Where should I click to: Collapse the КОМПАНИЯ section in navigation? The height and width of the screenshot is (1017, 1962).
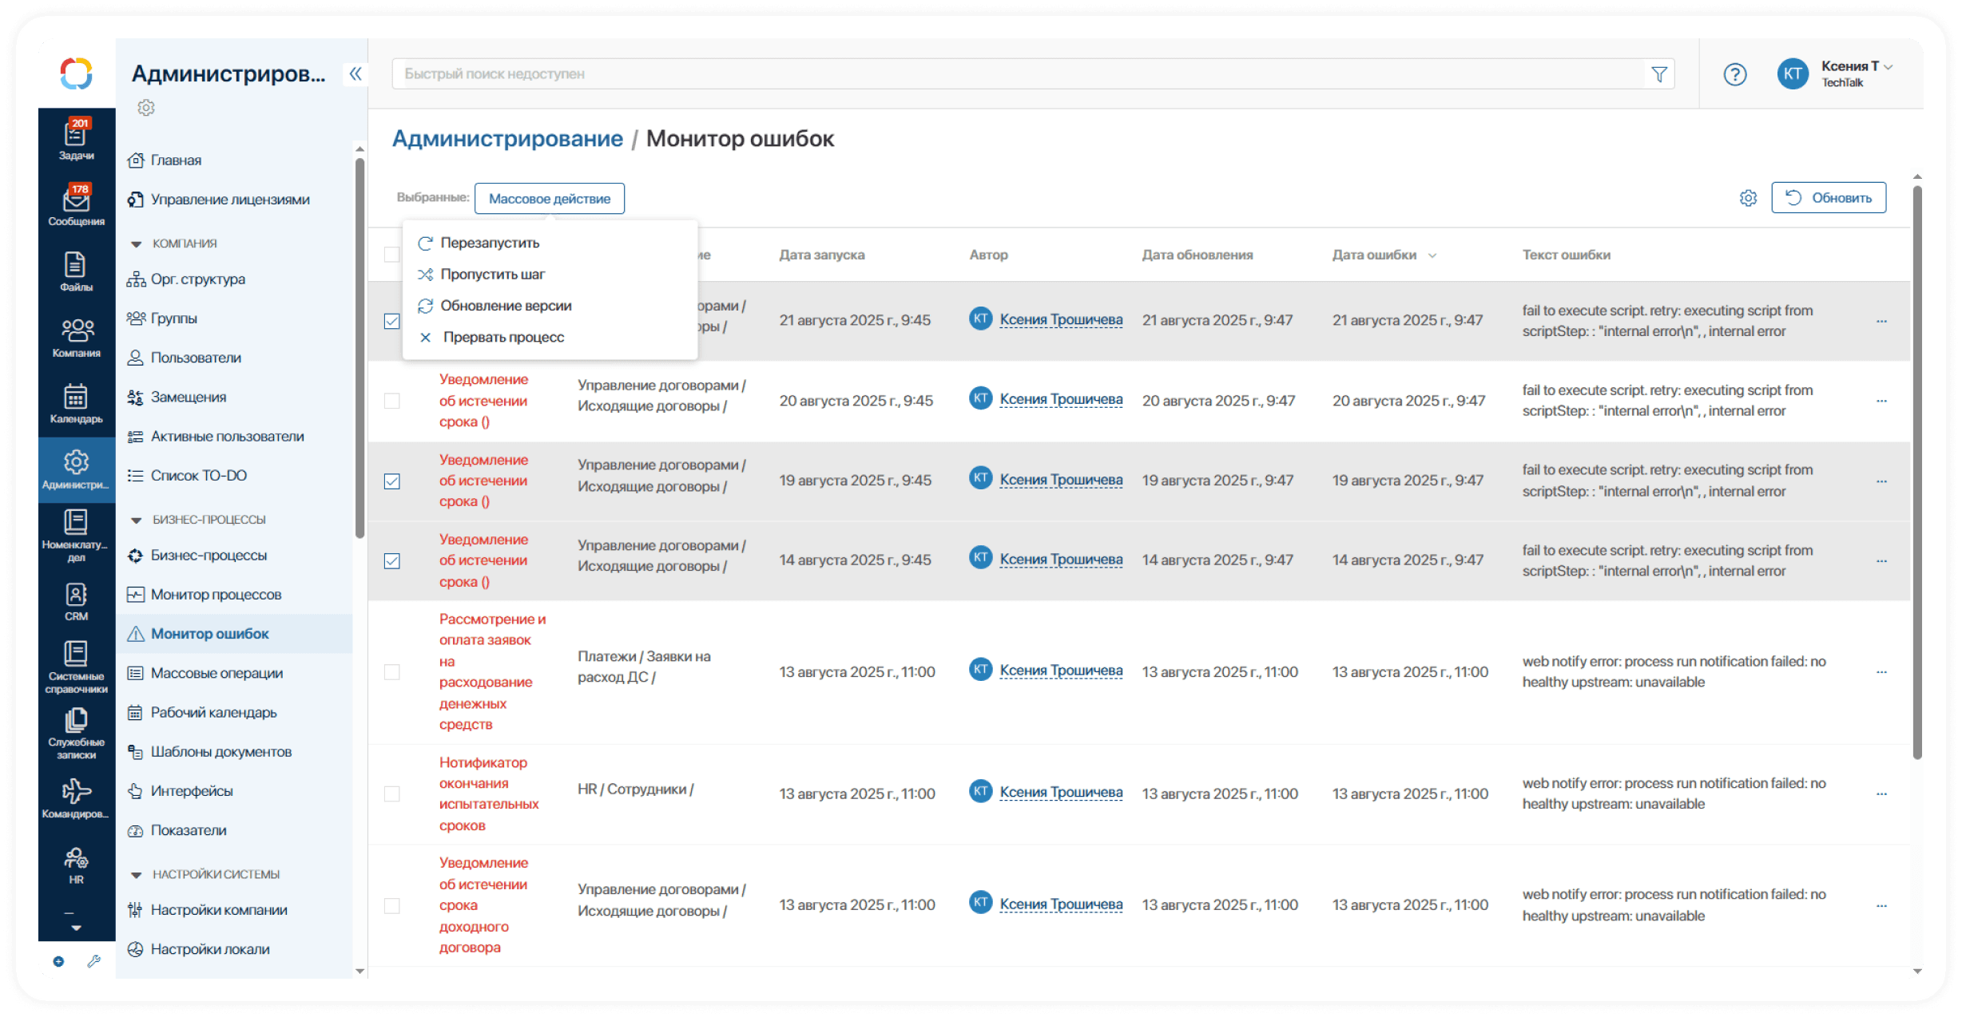136,243
